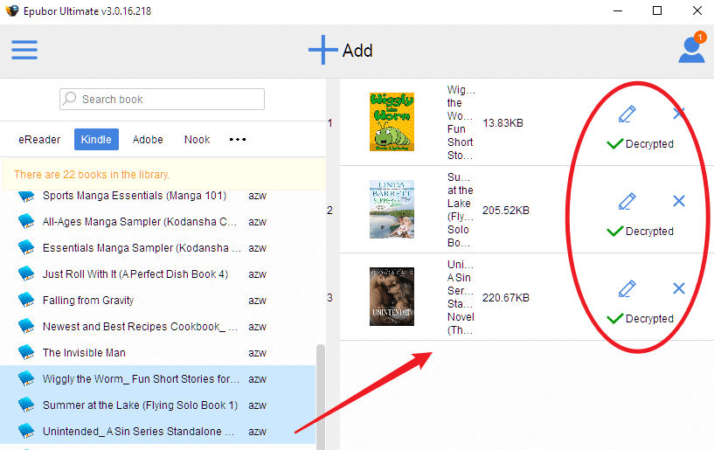The image size is (714, 450).
Task: Edit metadata of Unintended A Sin Series
Action: (627, 288)
